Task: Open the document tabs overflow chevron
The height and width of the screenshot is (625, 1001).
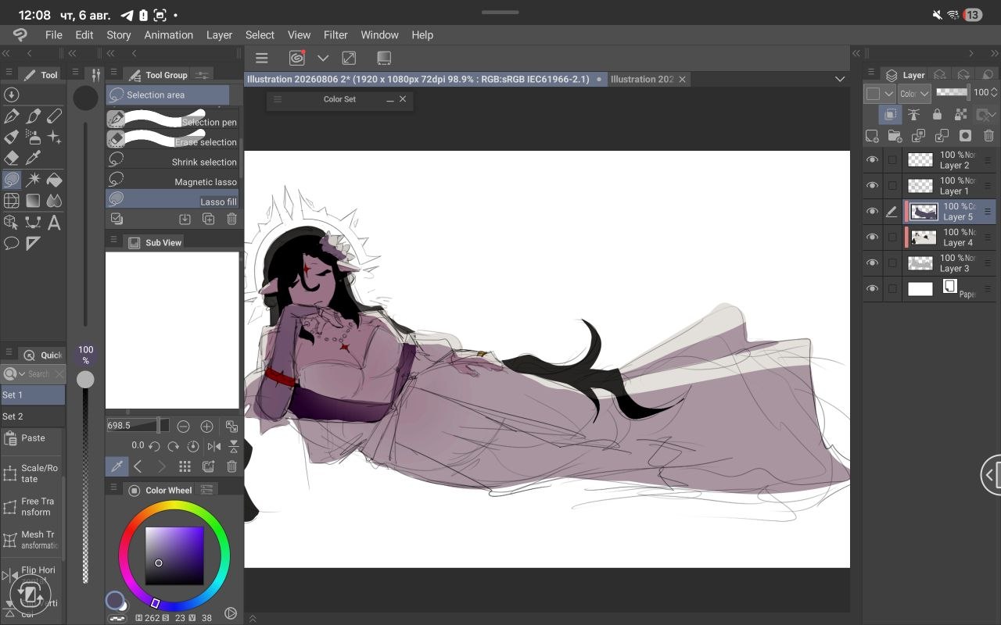Action: coord(840,79)
